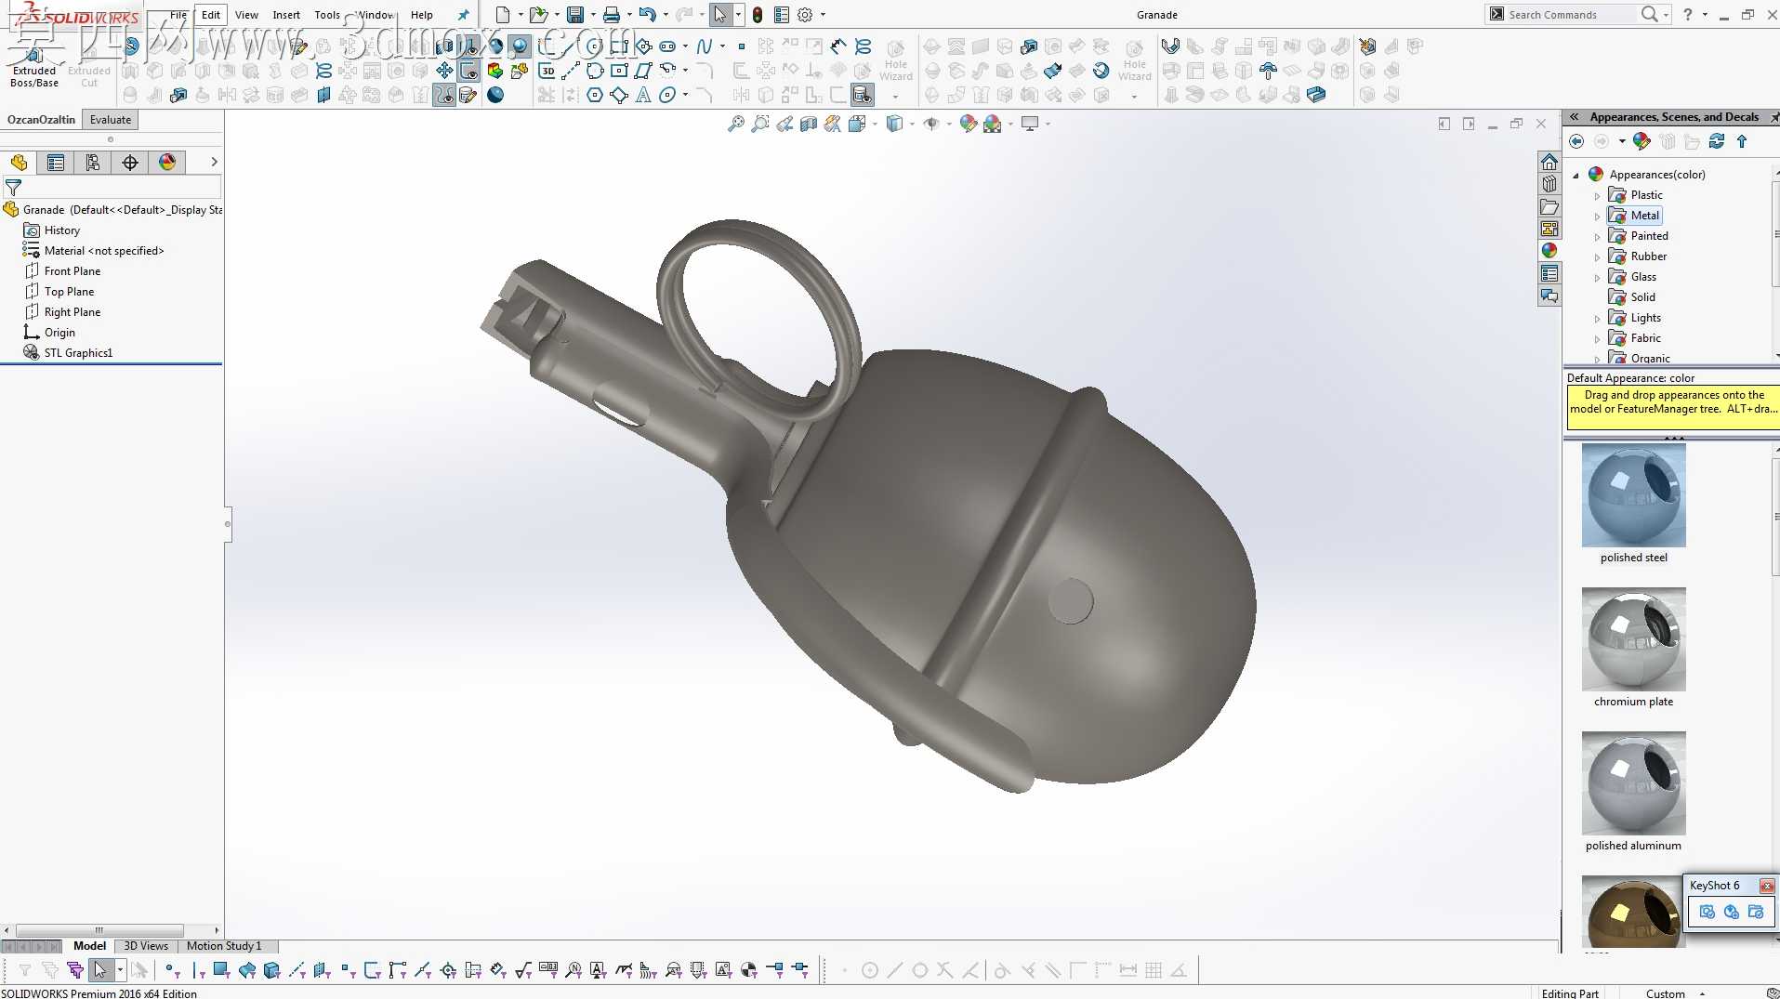The width and height of the screenshot is (1780, 999).
Task: Expand the Rubber appearances folder
Action: coord(1598,257)
